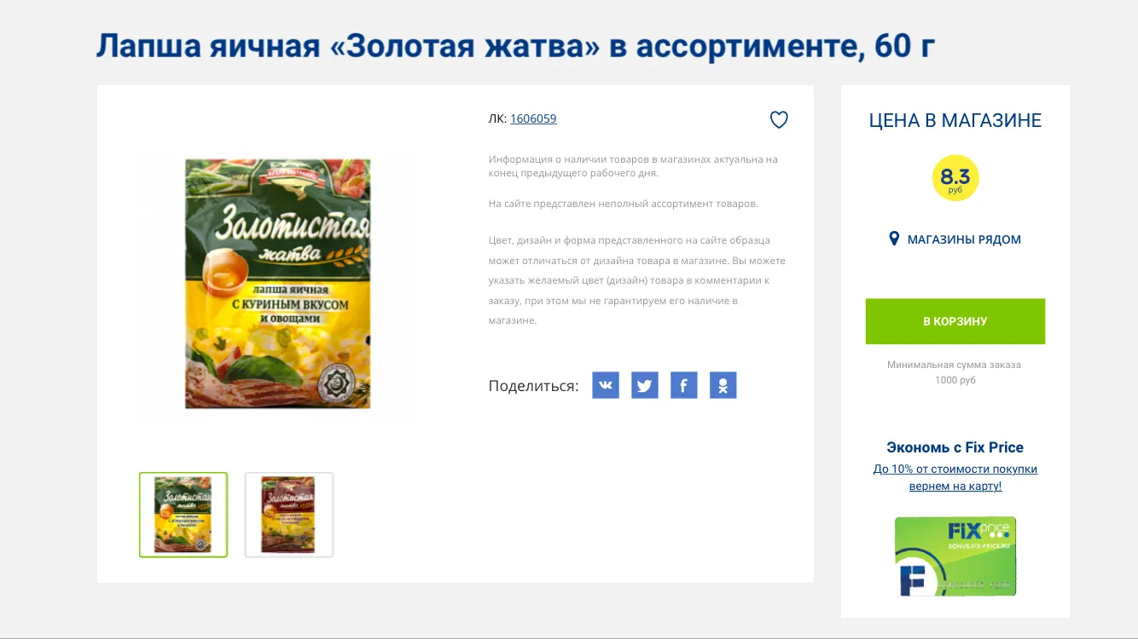Screen dimensions: 1138x639
Task: Open the МАГАЗИНЫ РЯДОМ nearby stores link
Action: (x=964, y=239)
